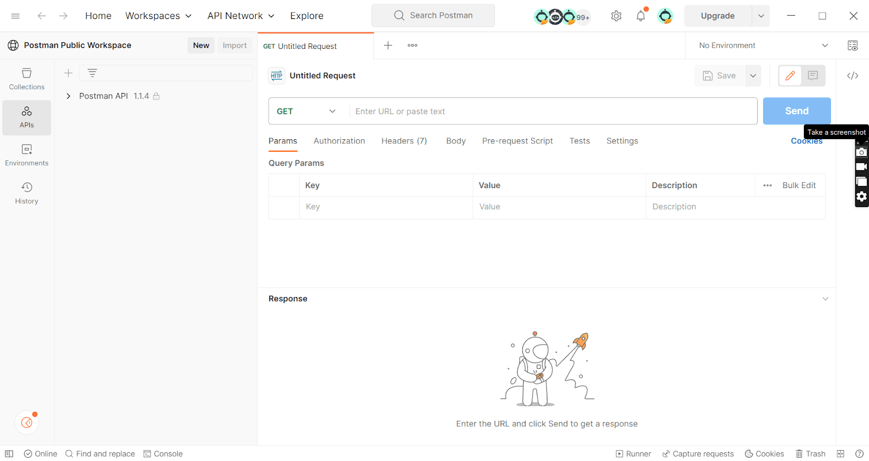
Task: Click the Enter URL input field
Action: 553,111
